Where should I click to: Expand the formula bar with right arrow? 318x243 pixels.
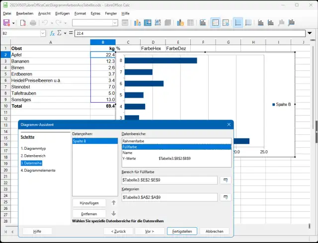[311, 33]
